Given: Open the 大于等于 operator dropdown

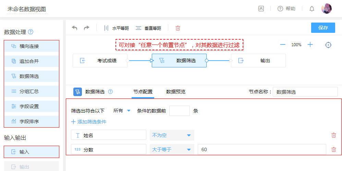Looking at the screenshot, I should pyautogui.click(x=172, y=149).
